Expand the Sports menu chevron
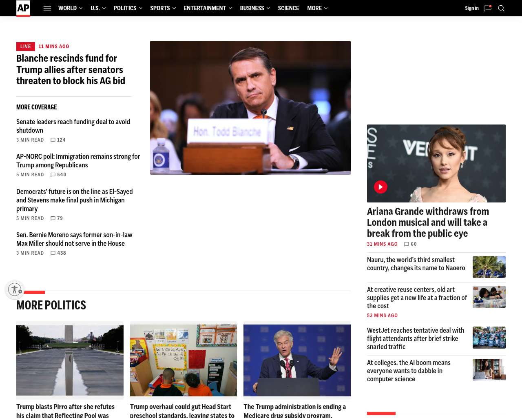This screenshot has width=522, height=418. [x=174, y=8]
